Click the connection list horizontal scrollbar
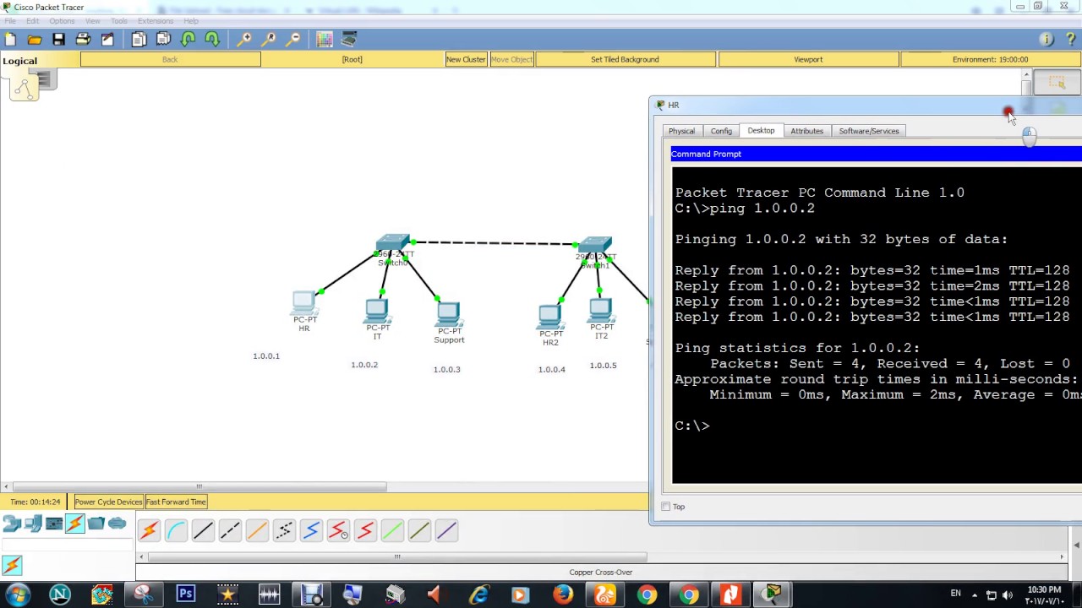 397,556
